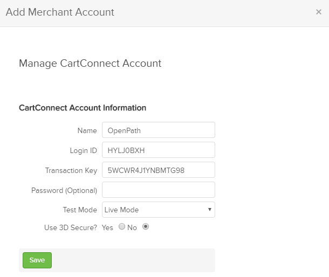
Task: Select Yes radio for 3D Secure
Action: tap(122, 226)
